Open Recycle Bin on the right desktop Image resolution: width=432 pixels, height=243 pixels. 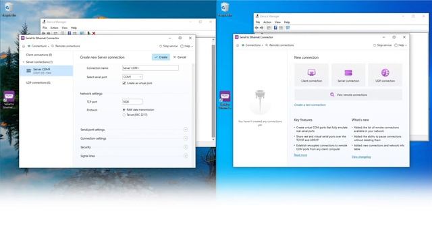[x=225, y=9]
